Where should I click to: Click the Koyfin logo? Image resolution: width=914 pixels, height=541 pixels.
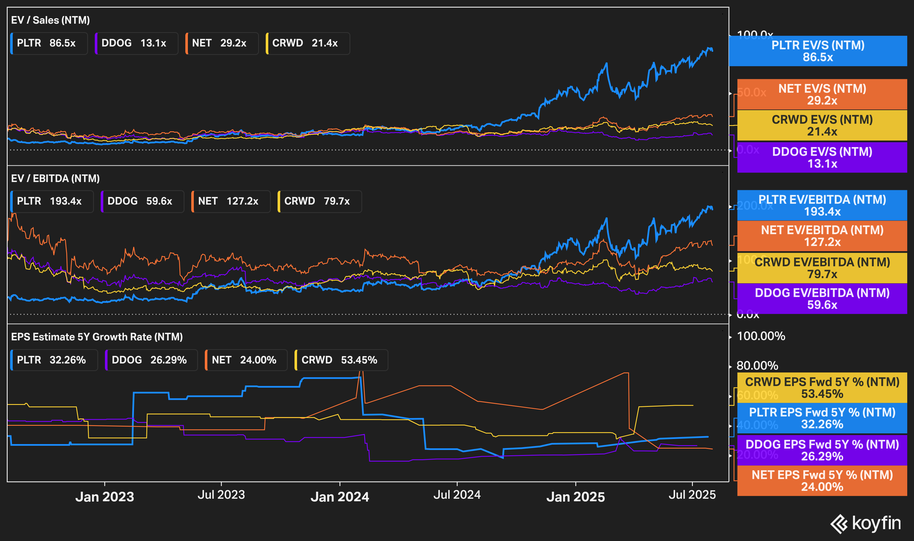(865, 524)
